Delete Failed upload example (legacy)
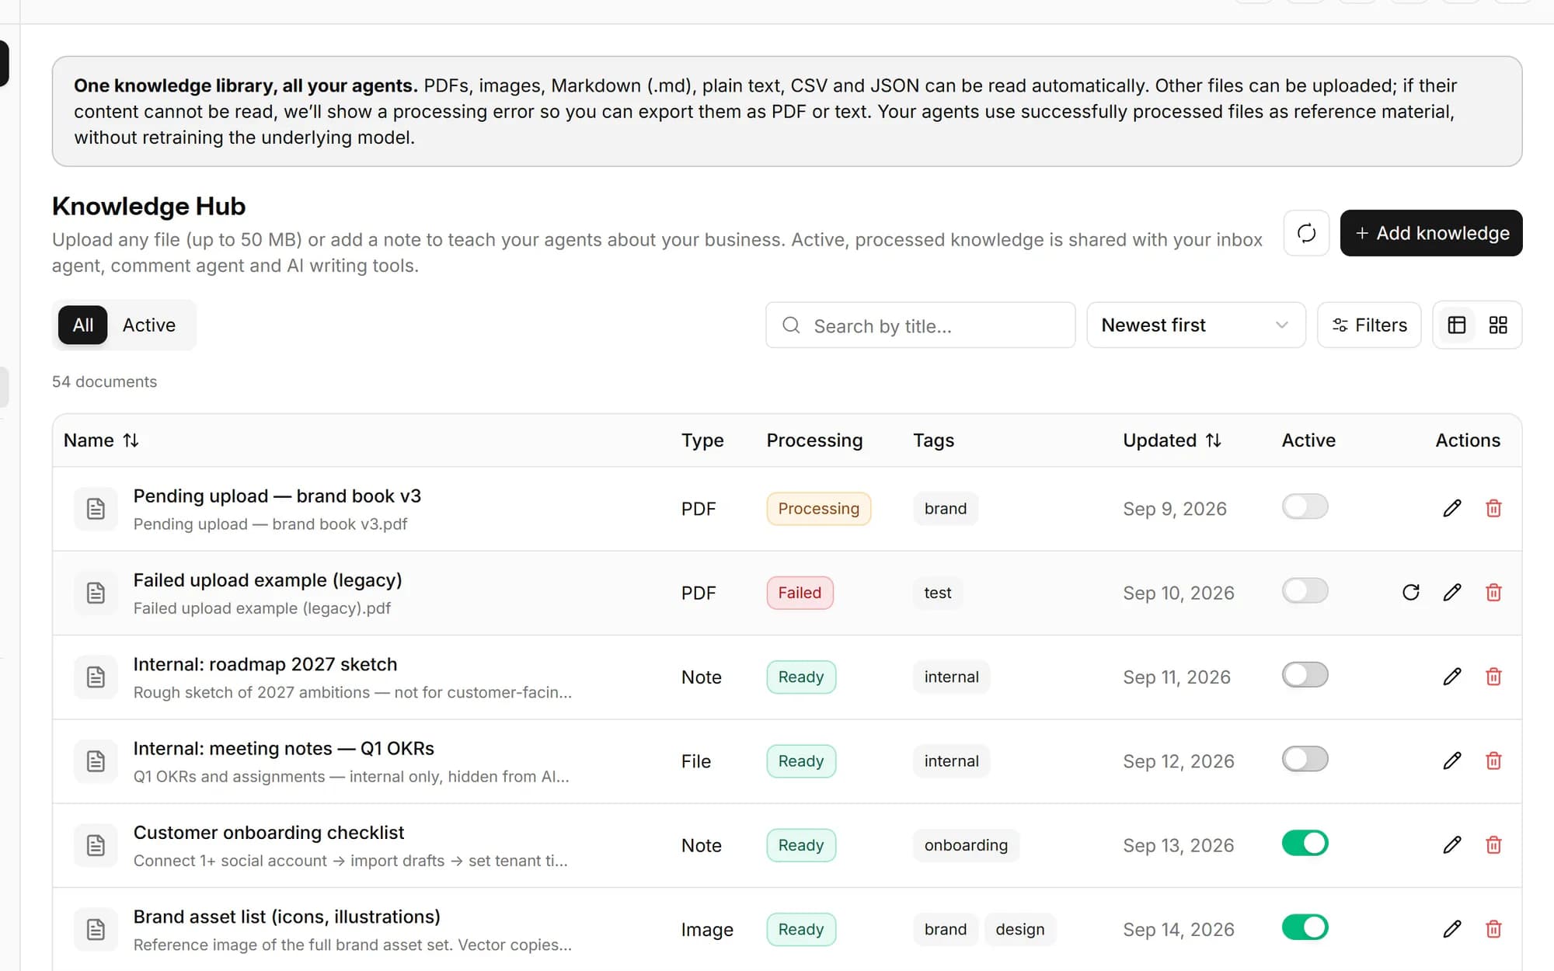This screenshot has width=1554, height=971. 1493,593
